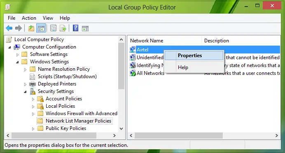Expand the Software Settings node
This screenshot has width=285, height=153.
[x=17, y=54]
